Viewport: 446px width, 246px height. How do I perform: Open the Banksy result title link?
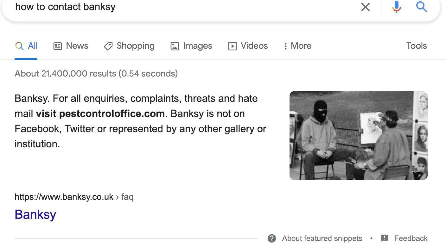click(35, 214)
